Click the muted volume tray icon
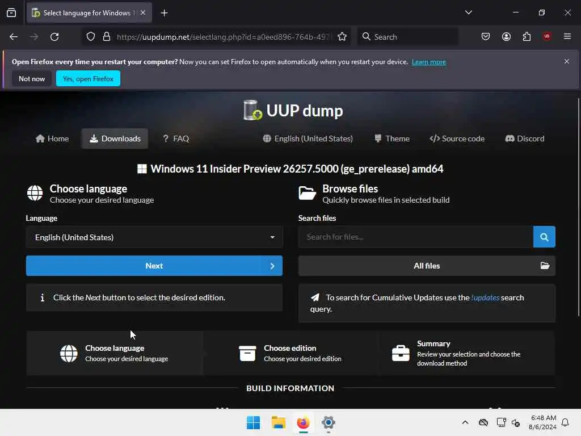581x436 pixels. [x=516, y=422]
